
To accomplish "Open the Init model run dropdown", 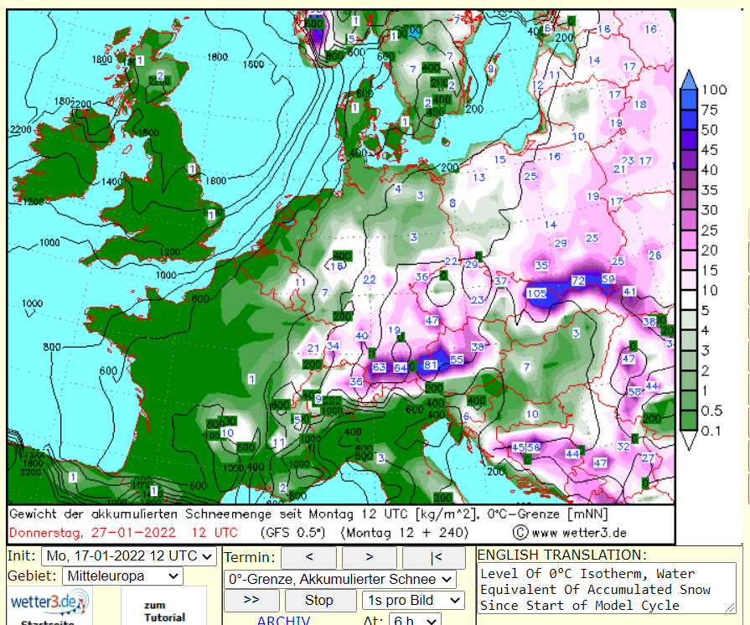I will click(x=129, y=556).
